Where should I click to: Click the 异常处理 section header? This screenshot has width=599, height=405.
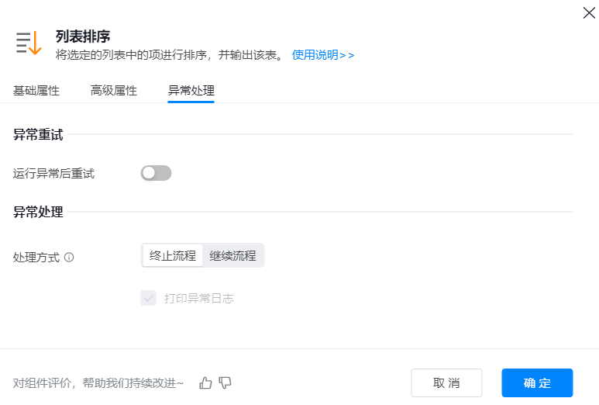pyautogui.click(x=38, y=212)
